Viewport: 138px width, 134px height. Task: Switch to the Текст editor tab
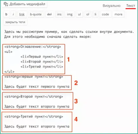point(131,6)
